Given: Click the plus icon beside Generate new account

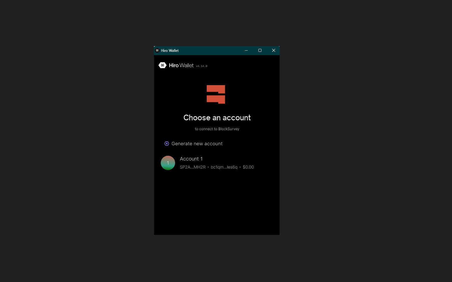Looking at the screenshot, I should [x=167, y=144].
